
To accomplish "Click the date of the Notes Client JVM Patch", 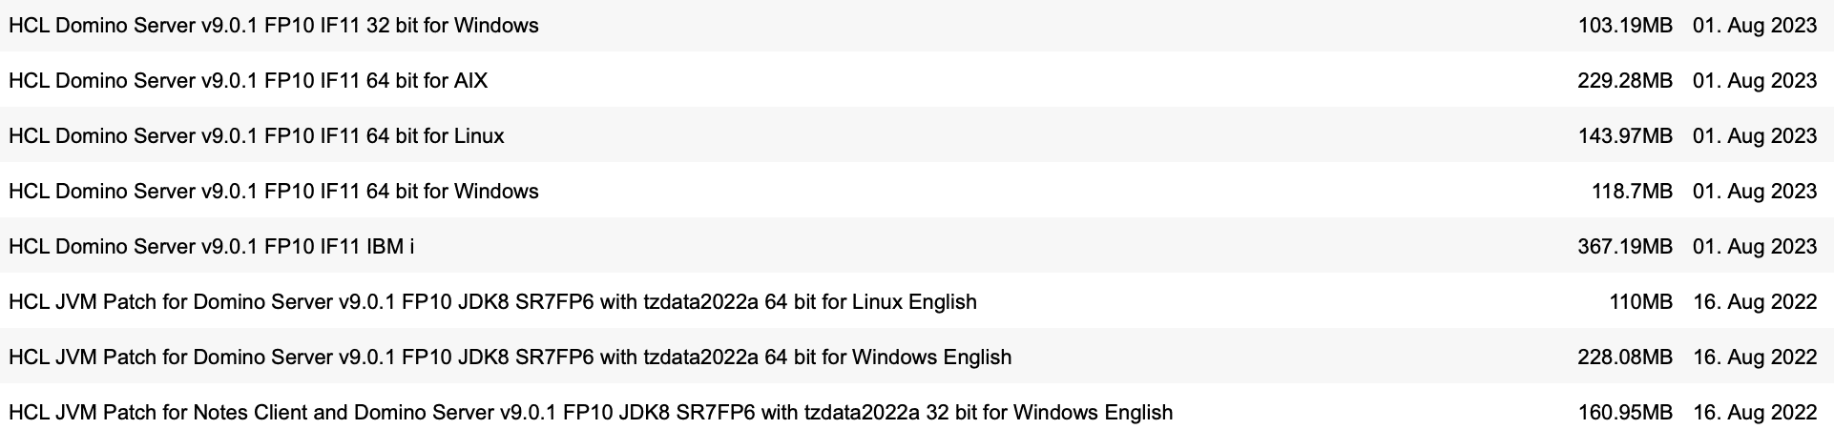I will click(x=1754, y=413).
